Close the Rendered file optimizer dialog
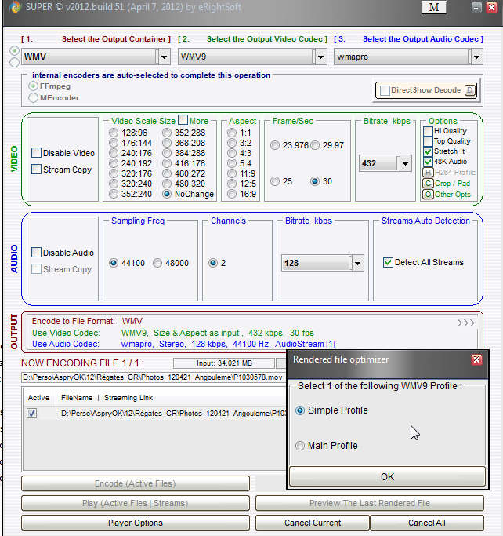 click(x=476, y=359)
